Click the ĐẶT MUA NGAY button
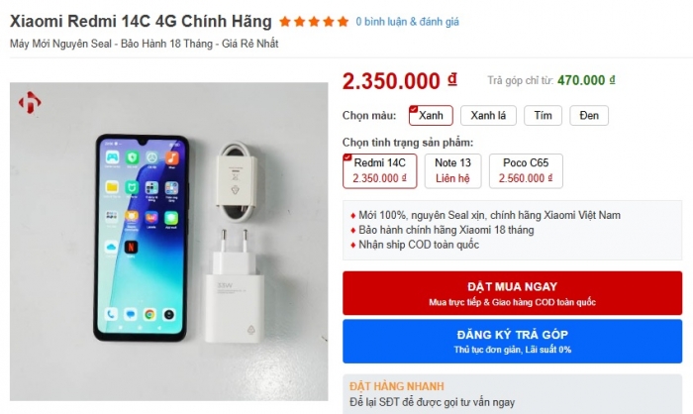This screenshot has width=693, height=414. [x=512, y=293]
